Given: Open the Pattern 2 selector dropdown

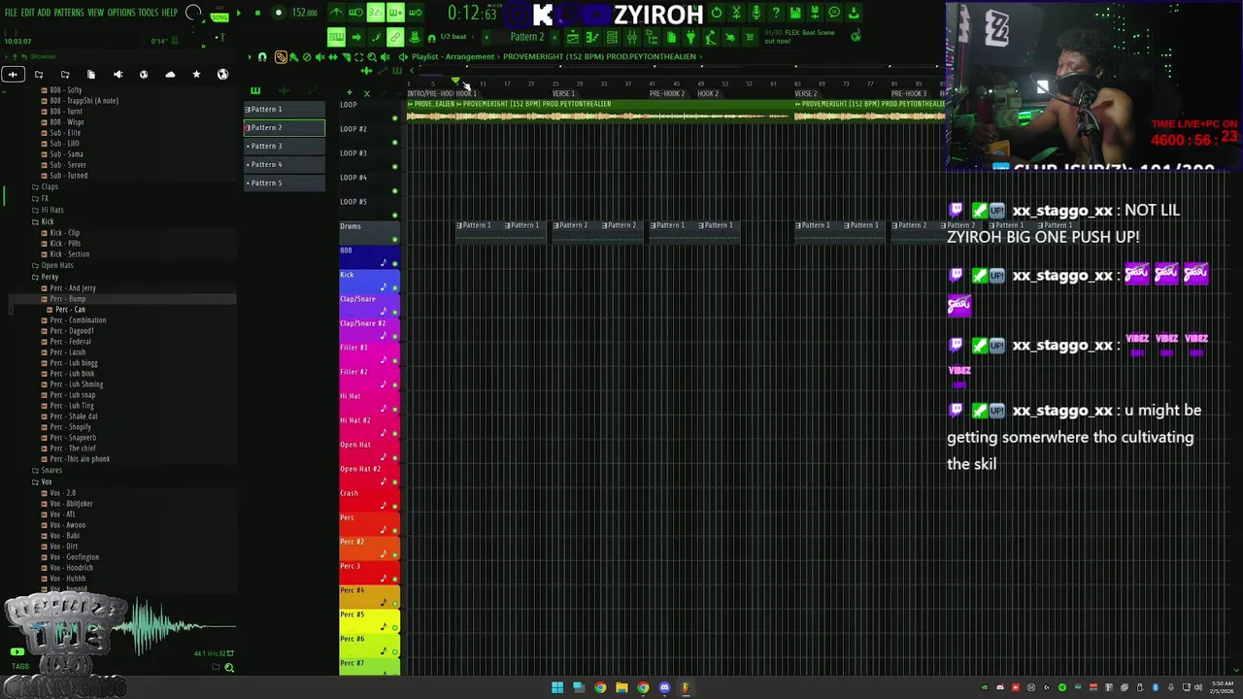Looking at the screenshot, I should (527, 37).
